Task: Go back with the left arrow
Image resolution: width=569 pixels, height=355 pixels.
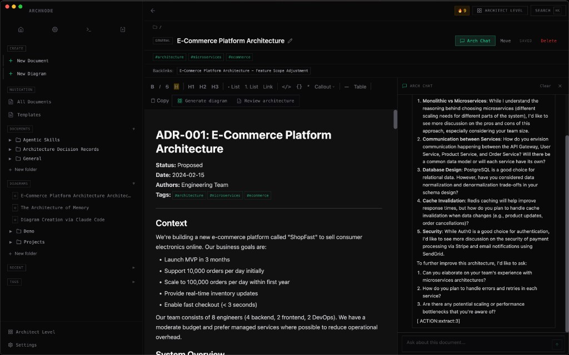Action: 153,11
